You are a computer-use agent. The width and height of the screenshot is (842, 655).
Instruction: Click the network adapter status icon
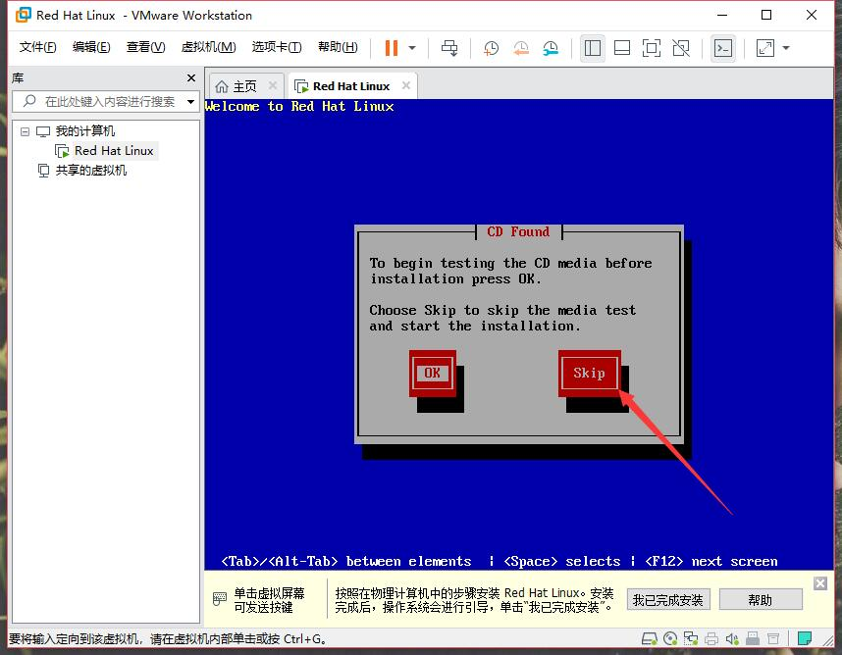691,638
